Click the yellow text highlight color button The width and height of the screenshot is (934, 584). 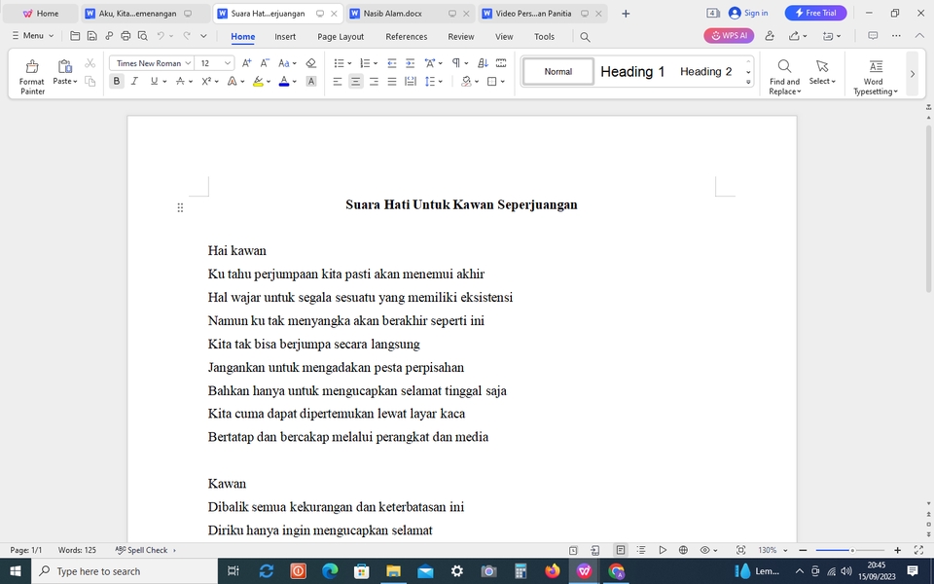tap(258, 81)
